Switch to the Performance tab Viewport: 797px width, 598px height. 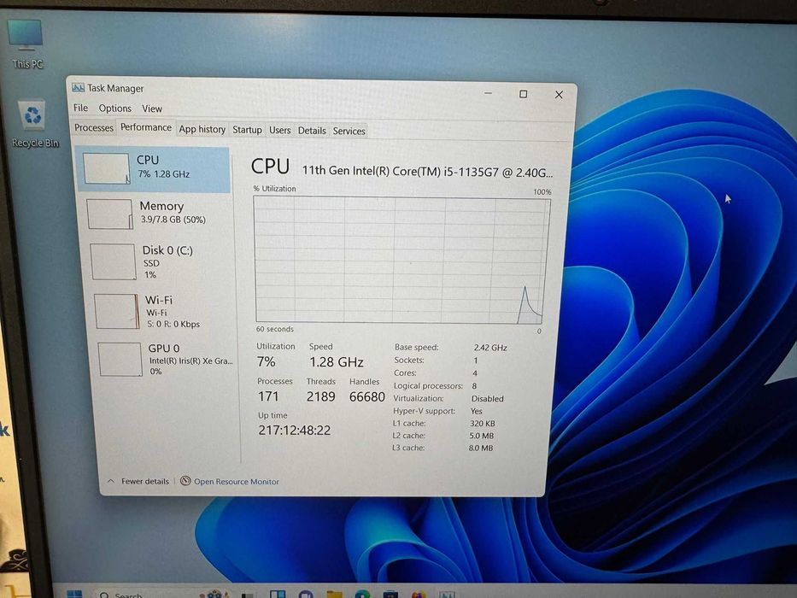pos(146,127)
